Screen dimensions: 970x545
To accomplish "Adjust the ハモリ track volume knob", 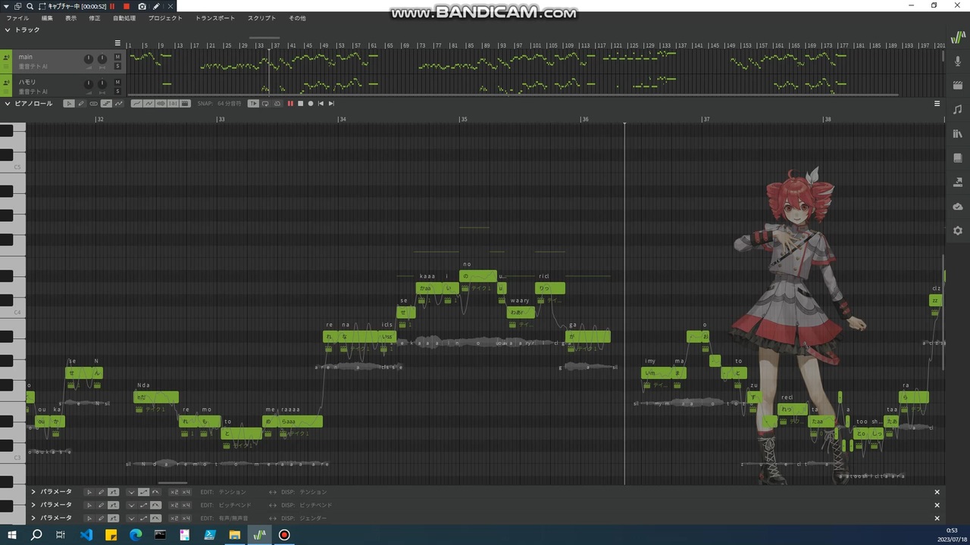I will point(89,84).
